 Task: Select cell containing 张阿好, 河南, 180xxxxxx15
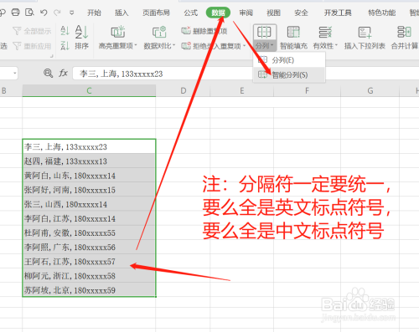click(89, 190)
